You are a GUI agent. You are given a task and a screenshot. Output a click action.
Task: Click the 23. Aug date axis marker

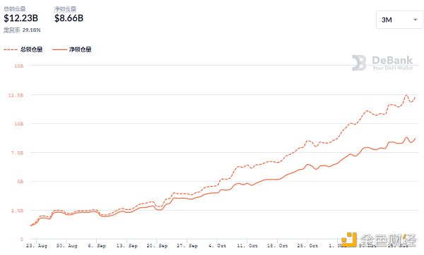click(37, 246)
